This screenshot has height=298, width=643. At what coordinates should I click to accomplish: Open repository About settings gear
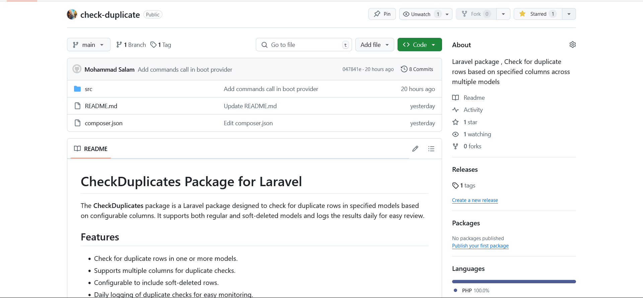point(573,45)
